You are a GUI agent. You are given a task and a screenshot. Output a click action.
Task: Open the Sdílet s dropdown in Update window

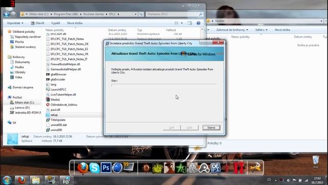(x=261, y=30)
